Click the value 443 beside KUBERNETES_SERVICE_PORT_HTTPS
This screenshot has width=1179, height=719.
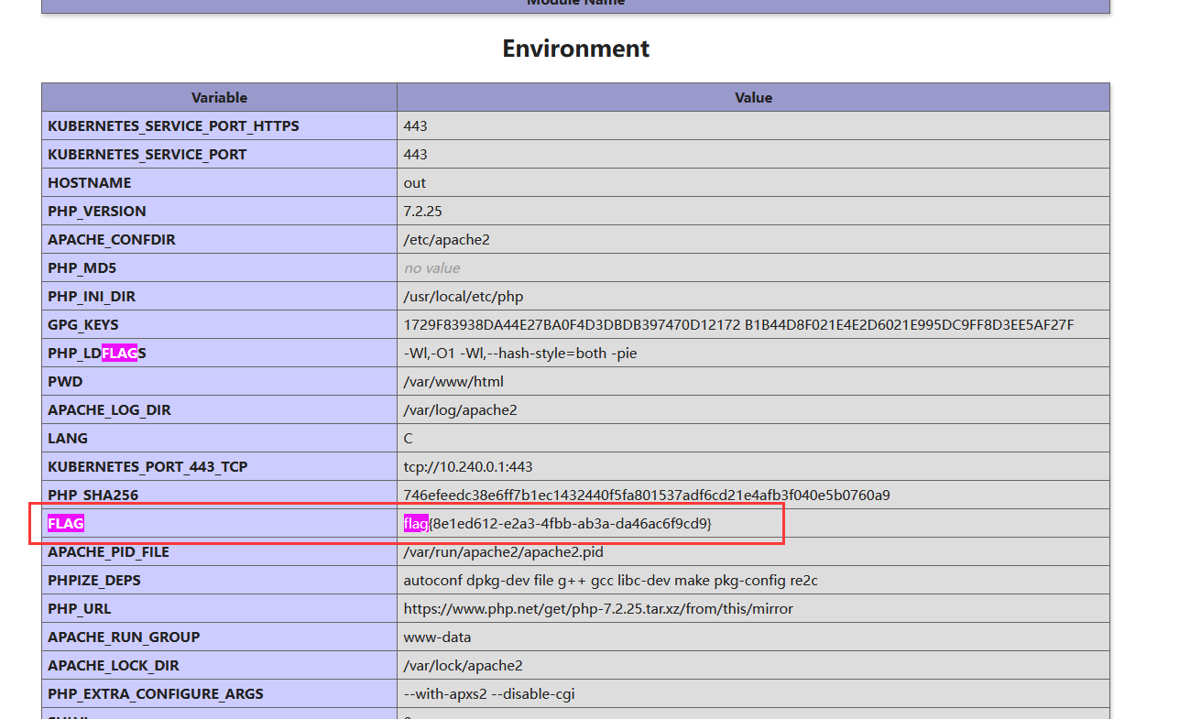(415, 125)
